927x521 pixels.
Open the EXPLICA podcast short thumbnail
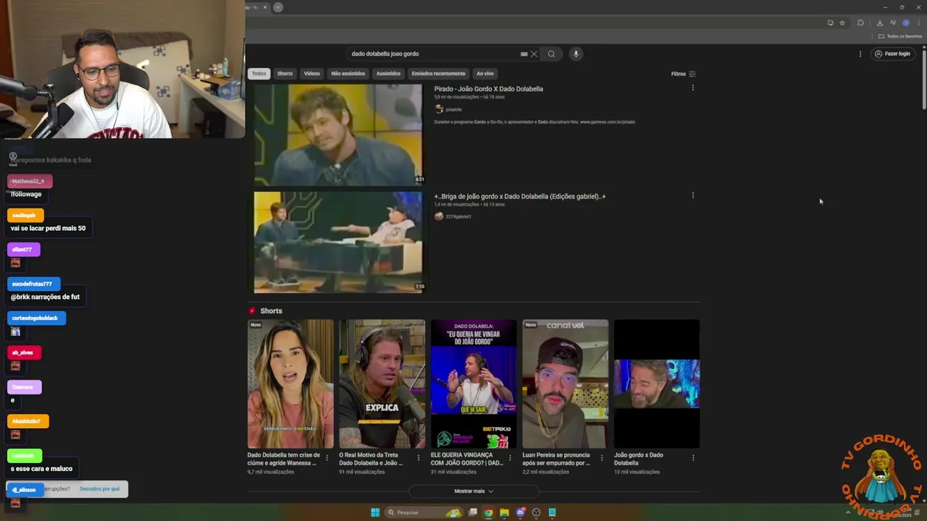pos(382,384)
